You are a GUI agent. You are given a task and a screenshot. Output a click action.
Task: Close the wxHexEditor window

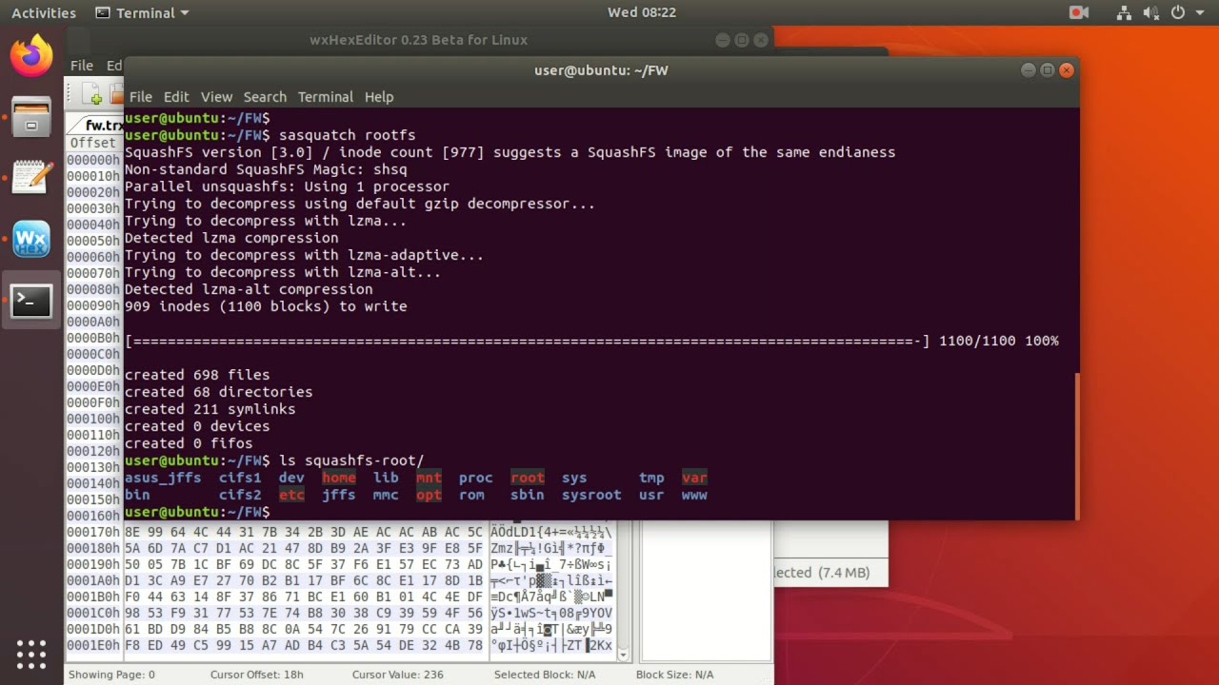(x=761, y=40)
